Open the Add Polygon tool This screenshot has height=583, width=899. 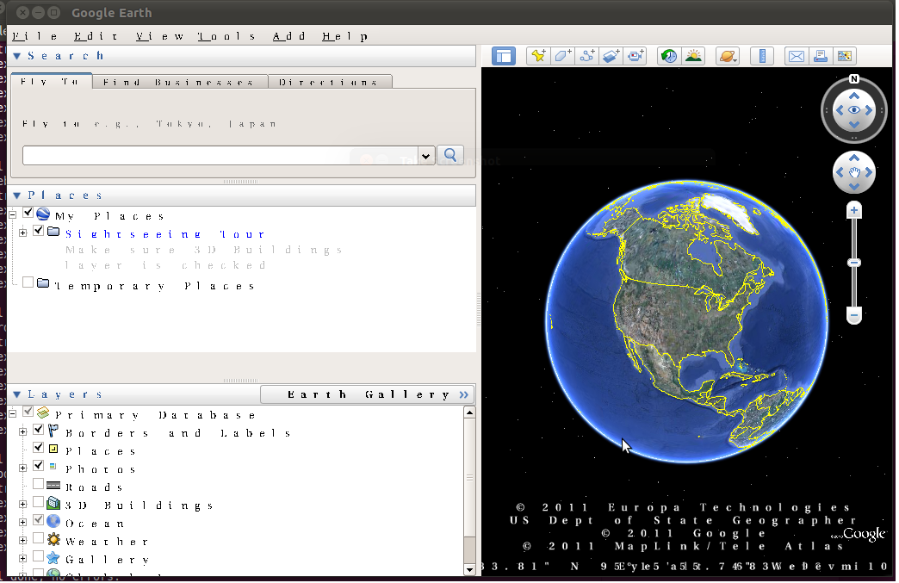(x=563, y=55)
